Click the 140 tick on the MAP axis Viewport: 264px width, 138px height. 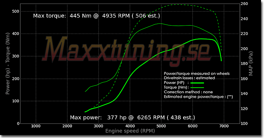(x=244, y=94)
